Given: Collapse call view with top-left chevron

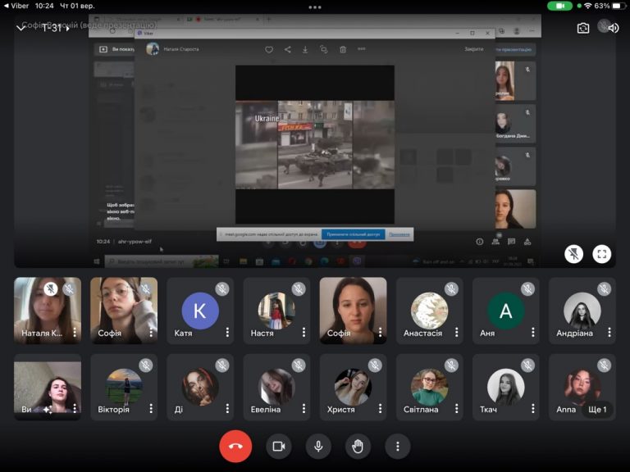Looking at the screenshot, I should [21, 28].
